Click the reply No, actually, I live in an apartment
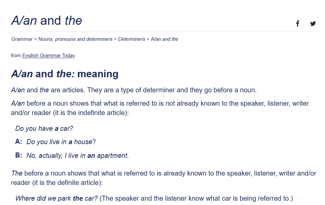 [x=78, y=156]
